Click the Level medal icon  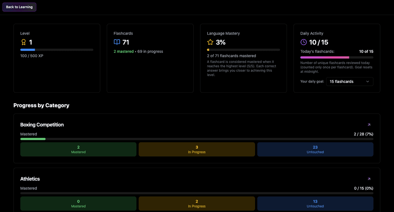(x=24, y=42)
